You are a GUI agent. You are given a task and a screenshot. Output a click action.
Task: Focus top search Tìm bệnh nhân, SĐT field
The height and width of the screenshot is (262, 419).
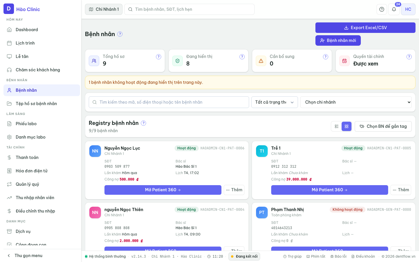click(189, 9)
